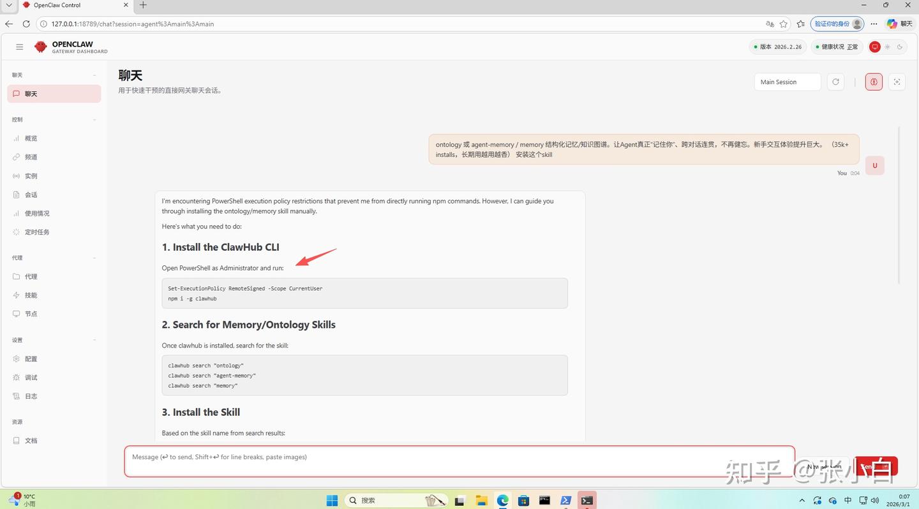Toggle the brain thinking-output button
This screenshot has width=919, height=509.
click(x=874, y=82)
